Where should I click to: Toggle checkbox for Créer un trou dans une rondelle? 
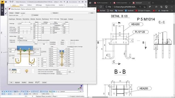click(57, 72)
